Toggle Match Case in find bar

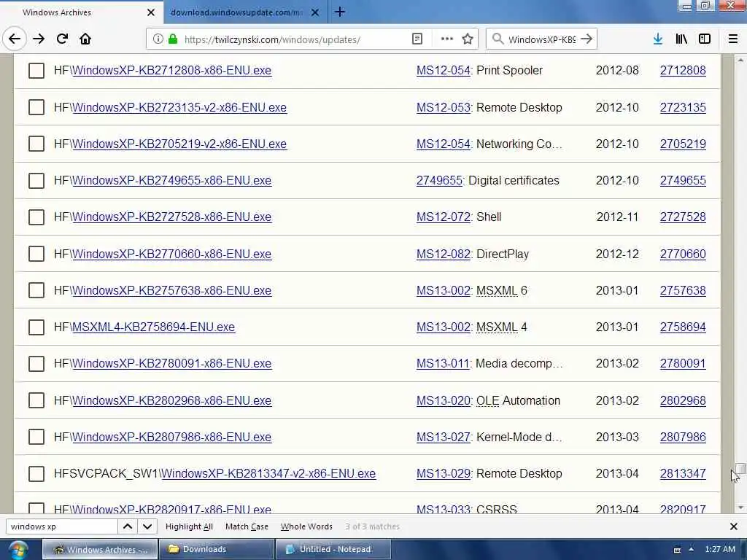tap(247, 526)
